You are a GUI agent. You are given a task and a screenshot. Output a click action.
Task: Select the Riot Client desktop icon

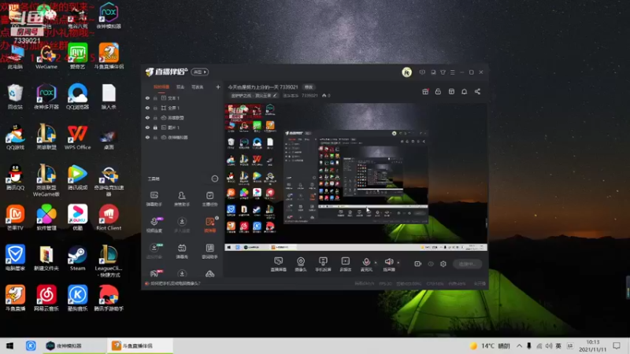pos(109,218)
